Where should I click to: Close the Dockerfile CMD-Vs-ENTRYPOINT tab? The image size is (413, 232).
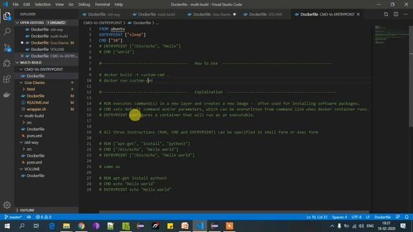[x=358, y=14]
